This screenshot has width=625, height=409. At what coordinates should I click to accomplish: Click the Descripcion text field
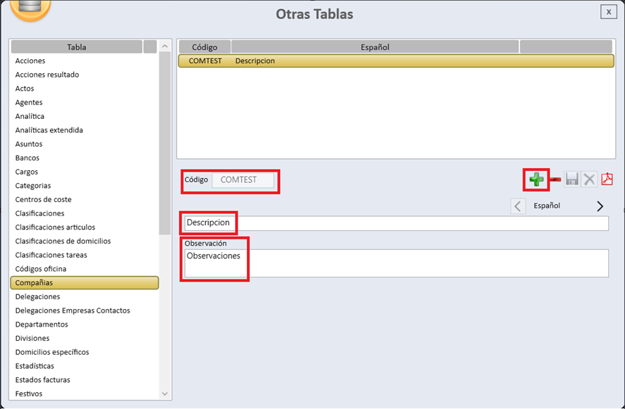395,223
